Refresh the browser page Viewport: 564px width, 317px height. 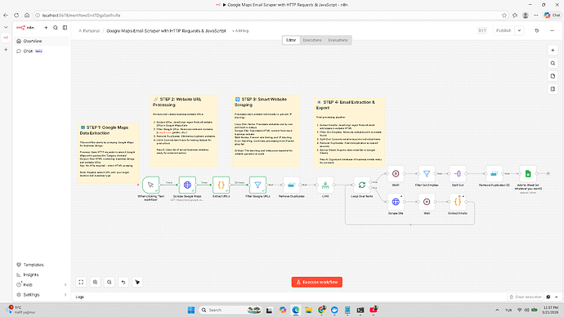[16, 16]
